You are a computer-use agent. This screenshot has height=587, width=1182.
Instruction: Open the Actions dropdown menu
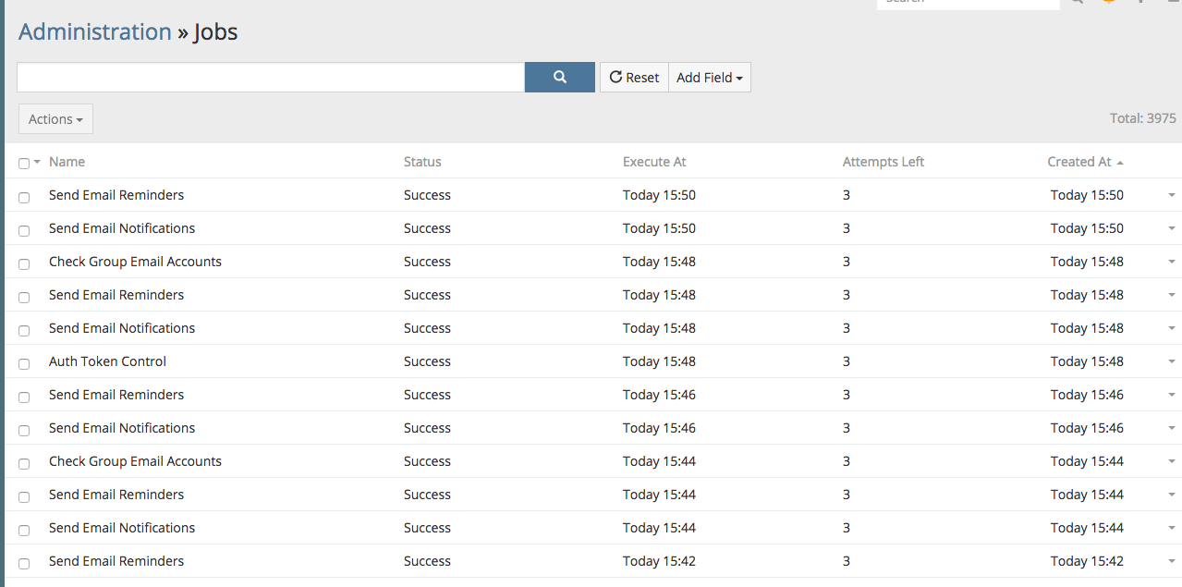point(55,119)
